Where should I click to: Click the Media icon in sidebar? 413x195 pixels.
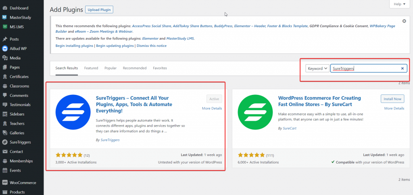point(5,58)
